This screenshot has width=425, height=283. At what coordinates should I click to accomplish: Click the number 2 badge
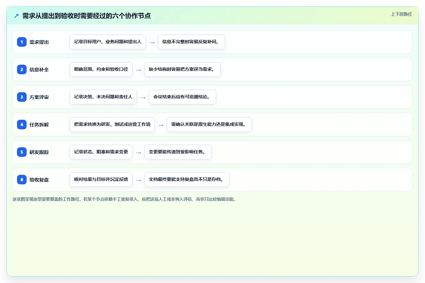(22, 69)
